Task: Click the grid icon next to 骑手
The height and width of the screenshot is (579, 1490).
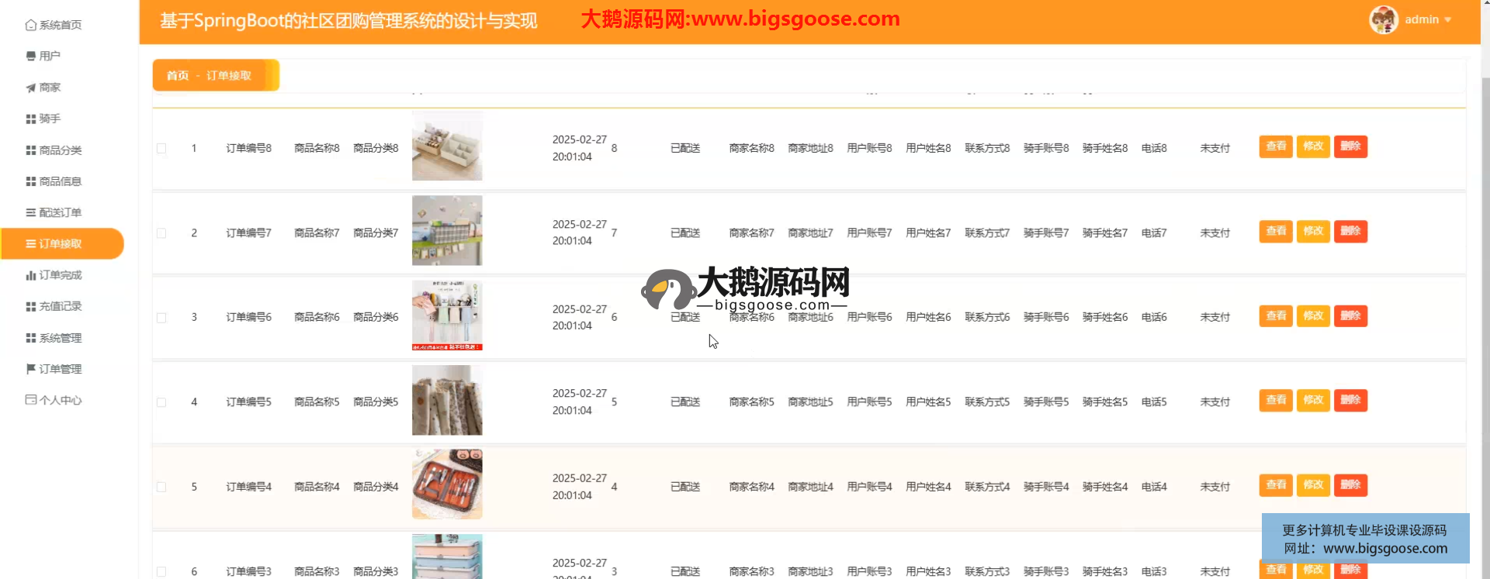Action: pos(30,119)
